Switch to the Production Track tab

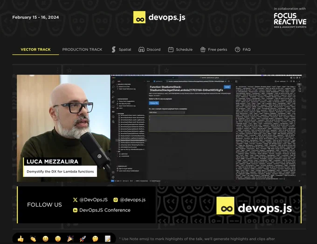[x=82, y=49]
